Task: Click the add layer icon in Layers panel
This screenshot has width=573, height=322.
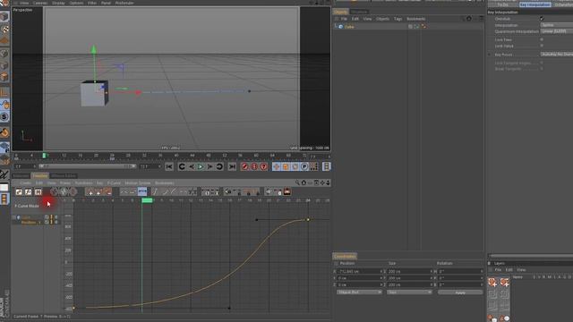Action: pos(492,282)
